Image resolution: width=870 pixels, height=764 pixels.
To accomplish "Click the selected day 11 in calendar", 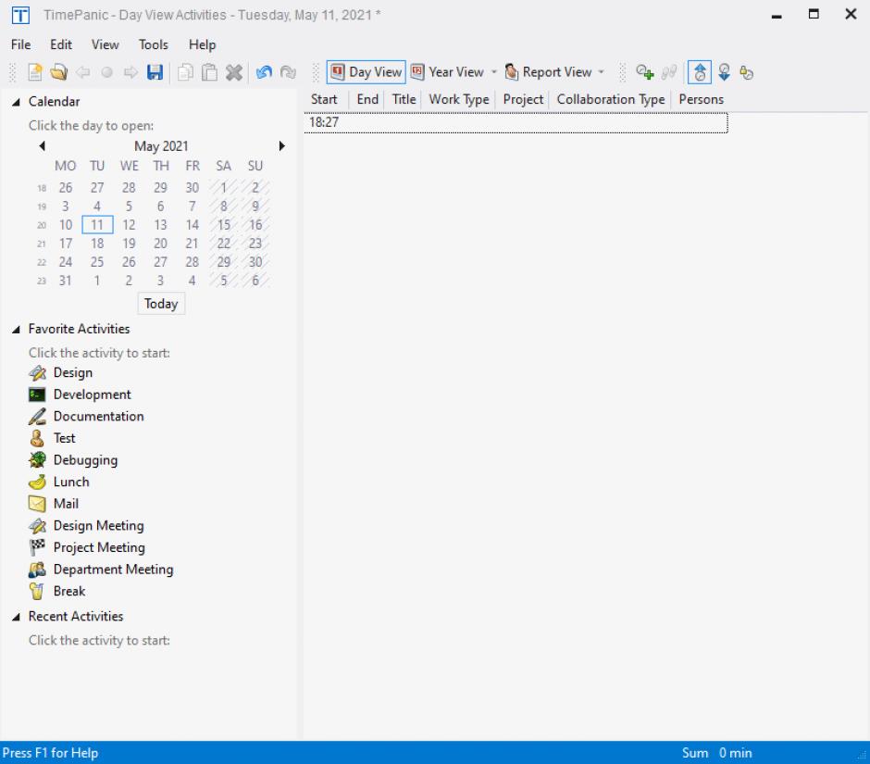I will click(97, 225).
